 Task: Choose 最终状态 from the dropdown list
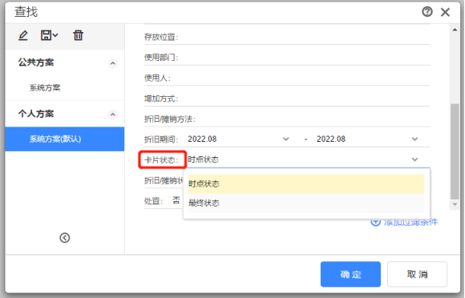click(306, 203)
